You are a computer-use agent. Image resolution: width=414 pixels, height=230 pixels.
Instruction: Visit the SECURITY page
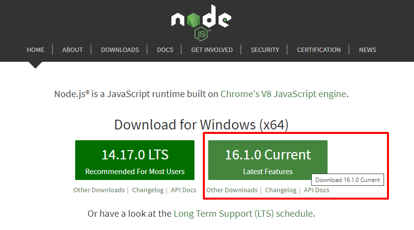[265, 50]
